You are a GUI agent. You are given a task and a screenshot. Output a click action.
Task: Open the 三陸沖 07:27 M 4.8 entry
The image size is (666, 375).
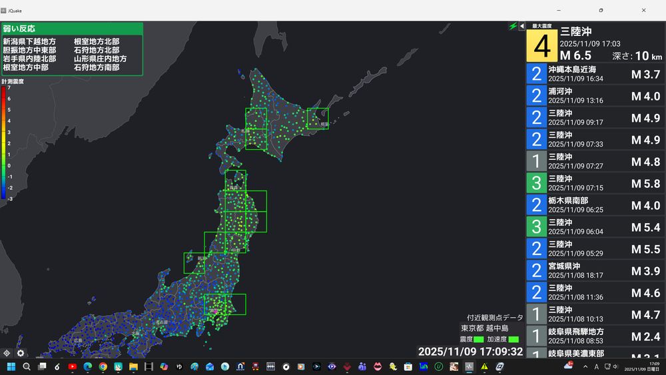[595, 161]
